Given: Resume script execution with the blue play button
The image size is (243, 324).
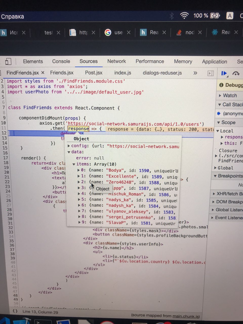Looking at the screenshot, I should (x=224, y=73).
